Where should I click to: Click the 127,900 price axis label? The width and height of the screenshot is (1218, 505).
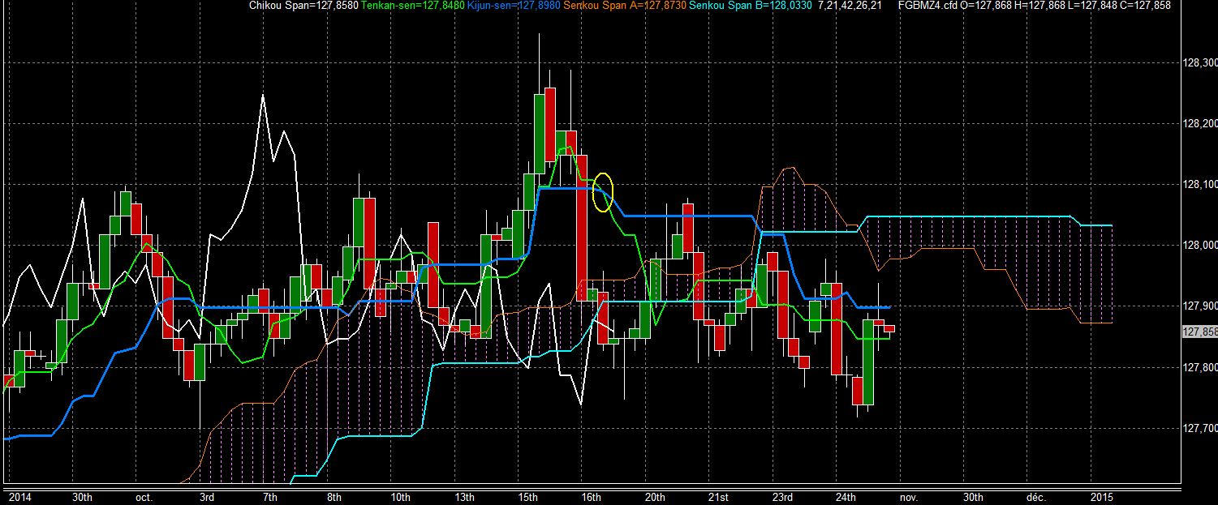[1199, 306]
